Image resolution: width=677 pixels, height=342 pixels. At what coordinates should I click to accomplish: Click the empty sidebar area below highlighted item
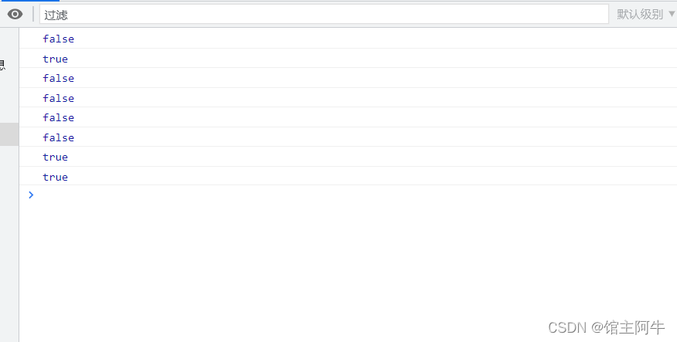tap(9, 242)
